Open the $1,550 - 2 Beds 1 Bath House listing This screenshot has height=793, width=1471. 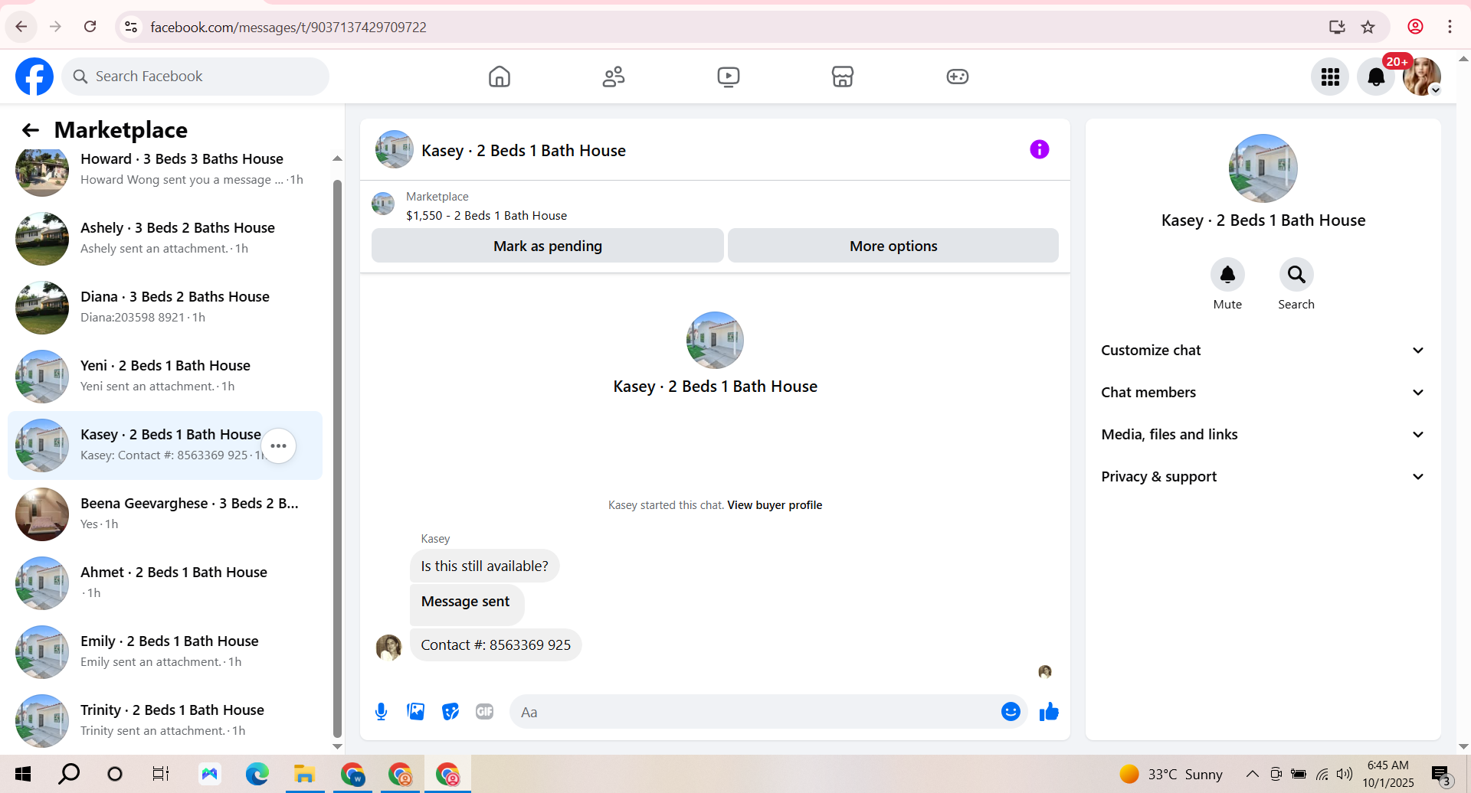click(487, 216)
